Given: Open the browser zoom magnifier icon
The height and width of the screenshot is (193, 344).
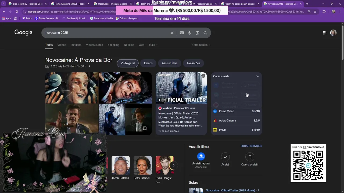Looking at the screenshot, I should tap(309, 12).
